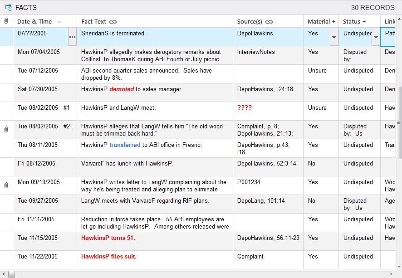The height and width of the screenshot is (278, 402).
Task: Click the Fact Text column header
Action: click(x=93, y=21)
